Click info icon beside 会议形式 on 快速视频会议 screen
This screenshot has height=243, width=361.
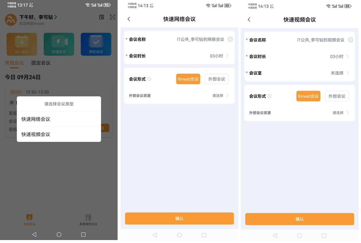coord(269,96)
